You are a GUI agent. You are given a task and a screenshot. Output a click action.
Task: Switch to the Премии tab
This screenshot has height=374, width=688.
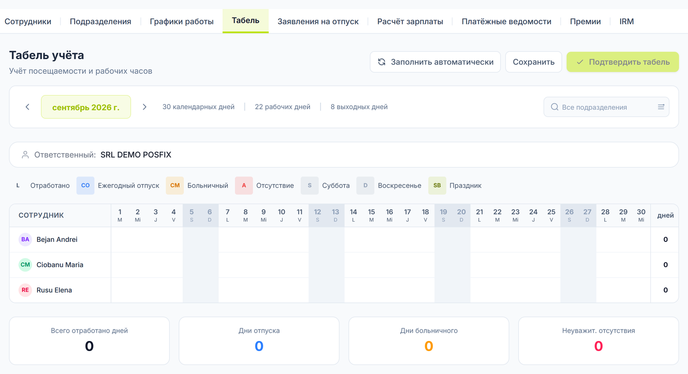(x=585, y=22)
